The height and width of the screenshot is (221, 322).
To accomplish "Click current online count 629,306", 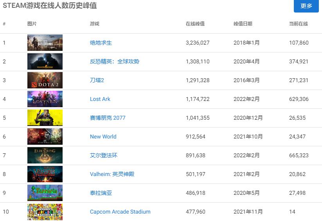I will (x=299, y=99).
